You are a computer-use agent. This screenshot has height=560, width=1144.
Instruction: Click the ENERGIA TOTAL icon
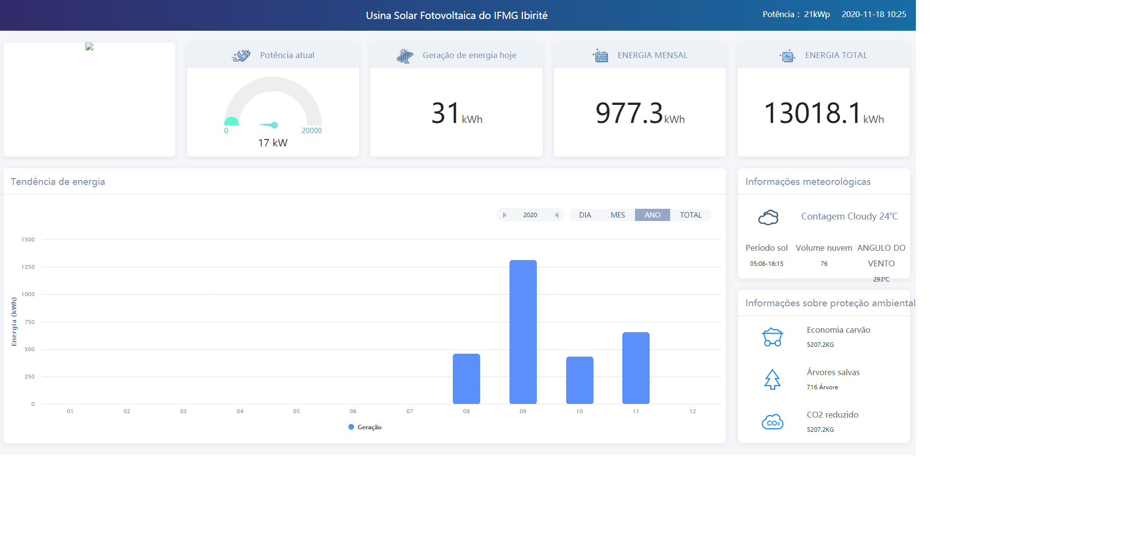point(787,56)
